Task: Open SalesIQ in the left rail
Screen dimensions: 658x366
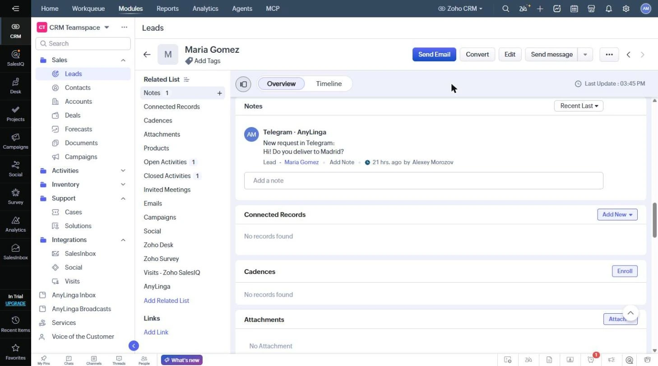Action: coord(15,58)
